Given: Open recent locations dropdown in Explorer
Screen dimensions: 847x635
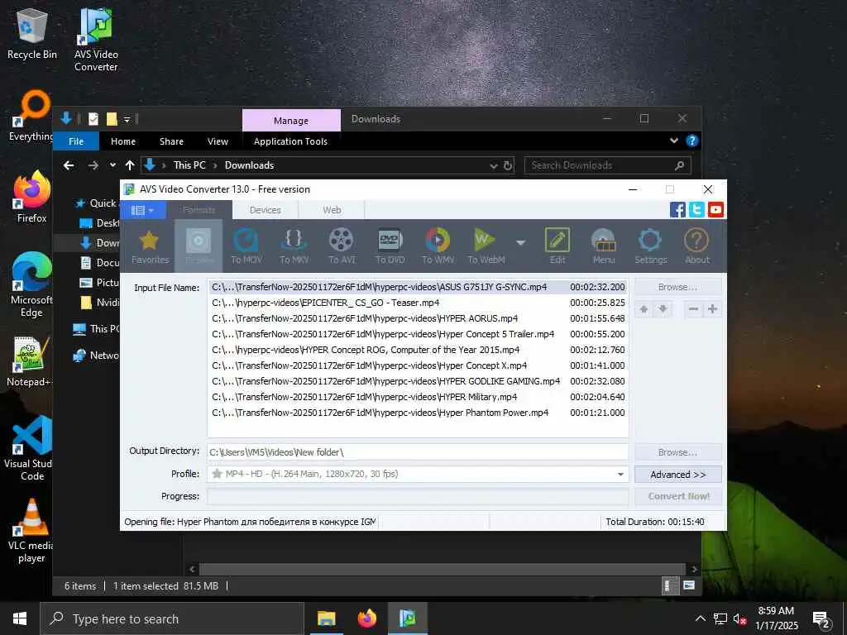Looking at the screenshot, I should [x=112, y=165].
